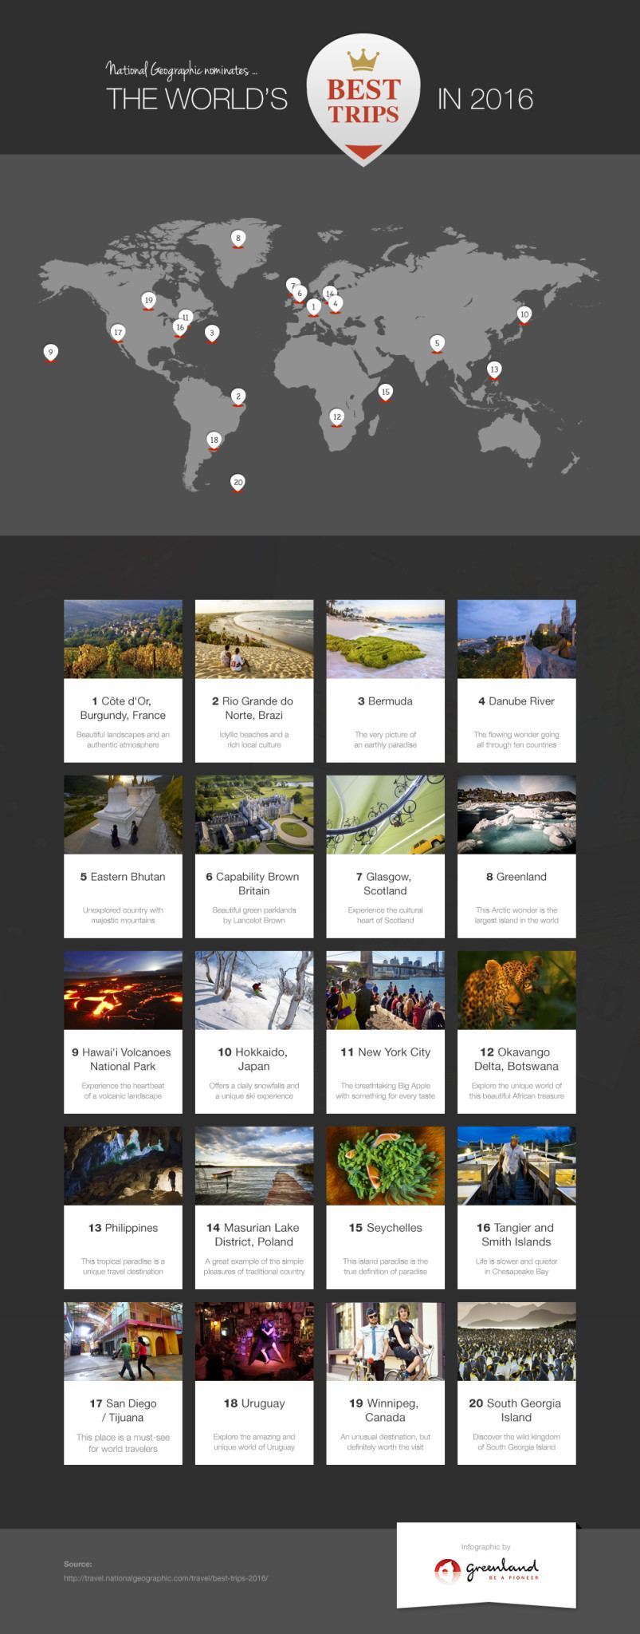Click map pin number 15 at Seychelles
Image resolution: width=640 pixels, height=1634 pixels.
point(386,392)
